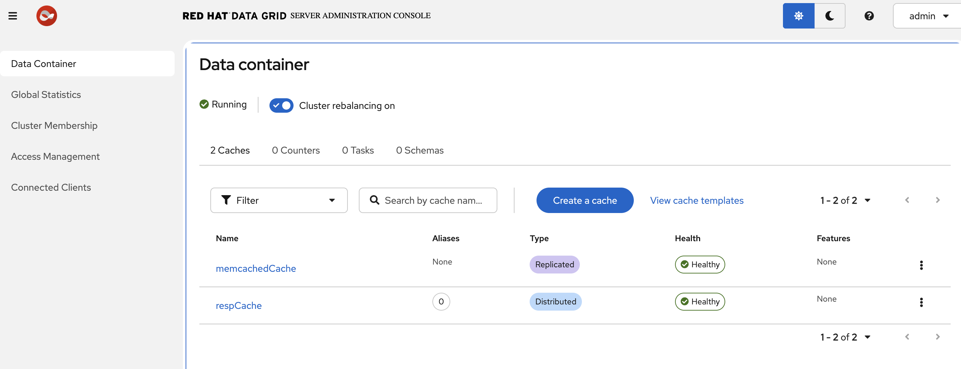Switch to dark theme with moon button

pos(829,16)
